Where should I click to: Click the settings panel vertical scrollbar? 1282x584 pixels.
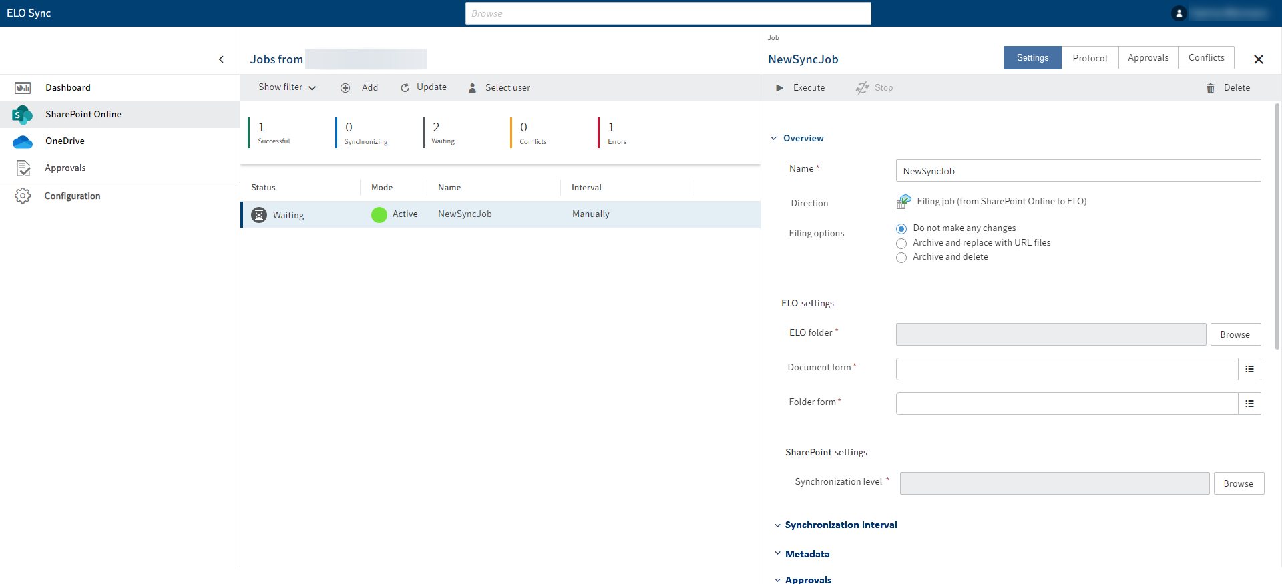(x=1277, y=227)
